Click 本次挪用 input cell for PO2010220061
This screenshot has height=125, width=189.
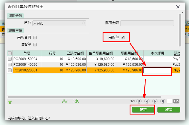(x=157, y=70)
